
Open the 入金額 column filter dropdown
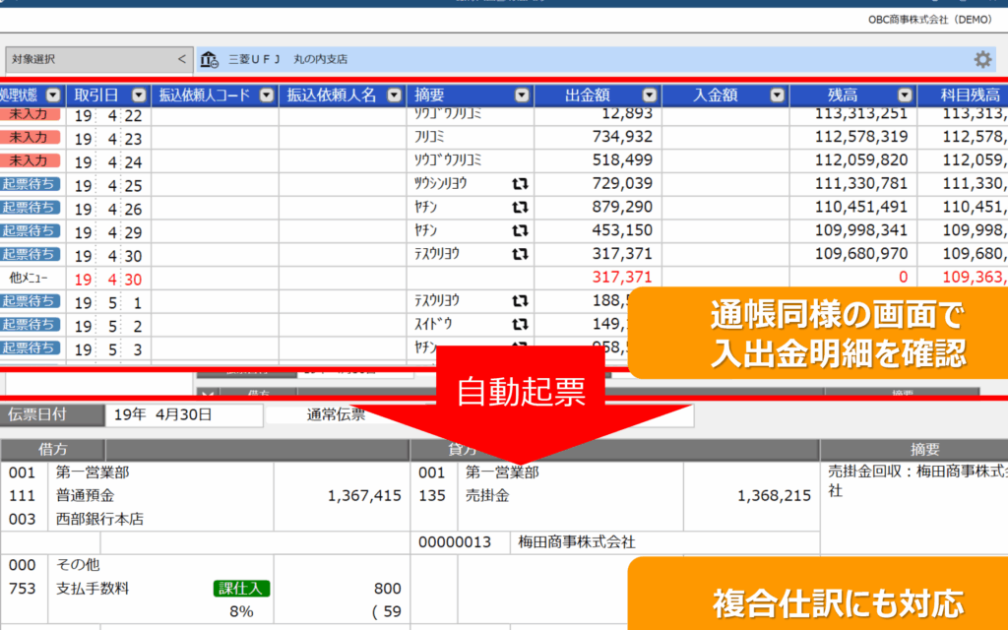pyautogui.click(x=777, y=95)
